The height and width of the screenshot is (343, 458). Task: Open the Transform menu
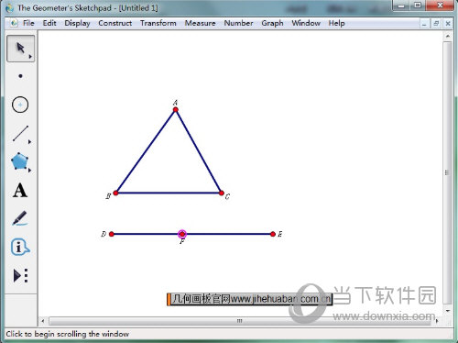(x=158, y=23)
